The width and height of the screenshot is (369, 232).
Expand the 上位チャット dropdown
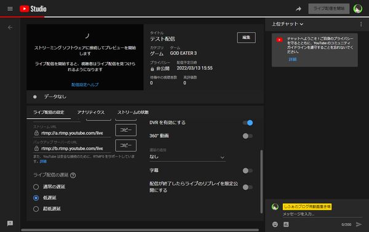pyautogui.click(x=287, y=24)
